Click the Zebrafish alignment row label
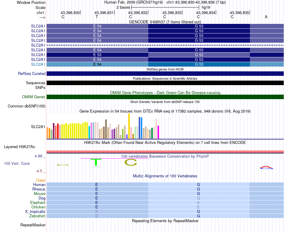284x232 pixels. (37, 216)
